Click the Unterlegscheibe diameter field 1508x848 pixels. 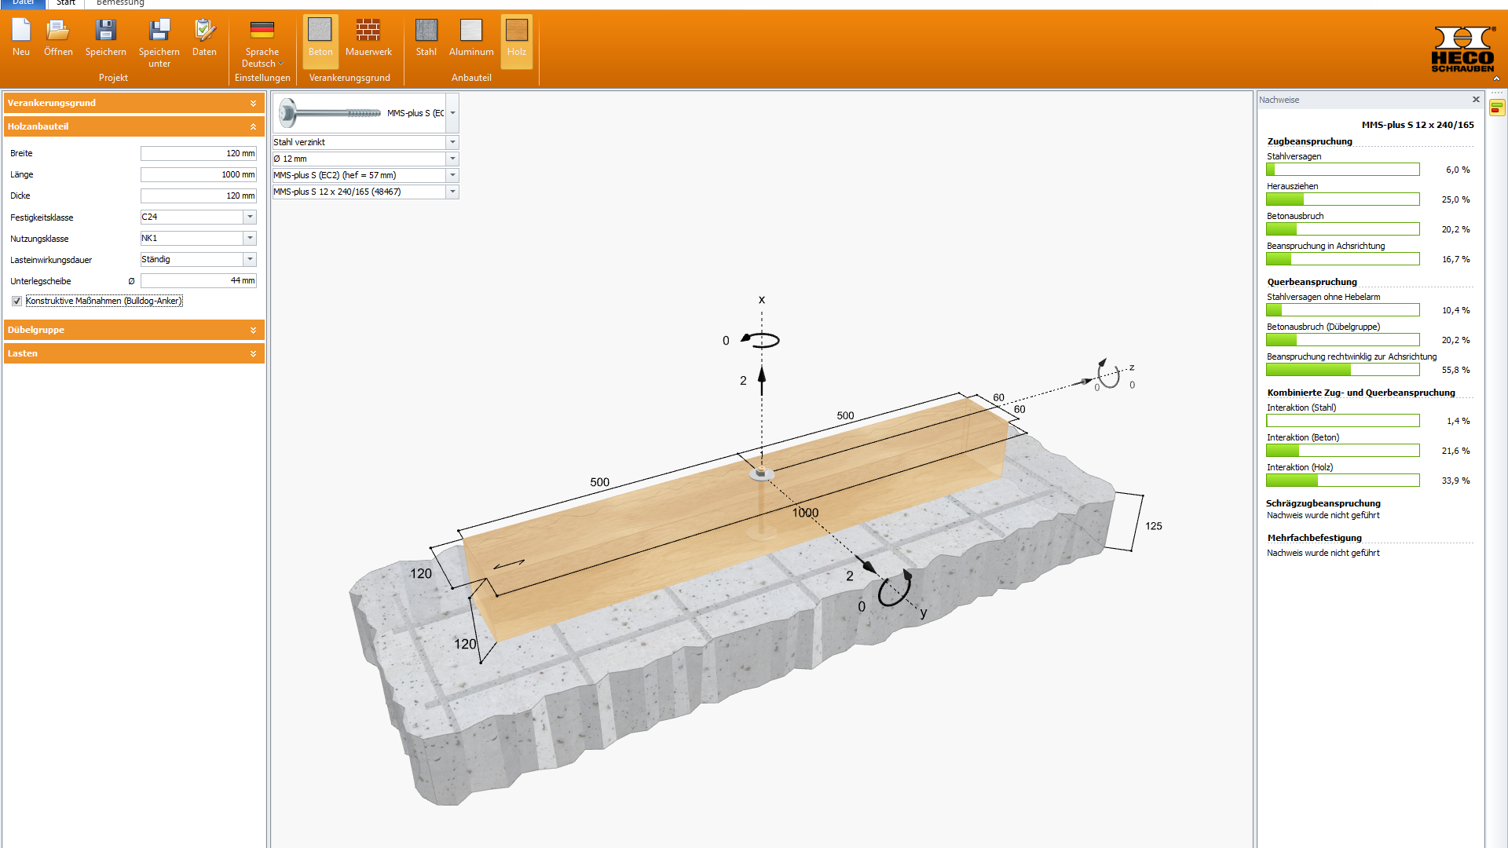point(199,280)
